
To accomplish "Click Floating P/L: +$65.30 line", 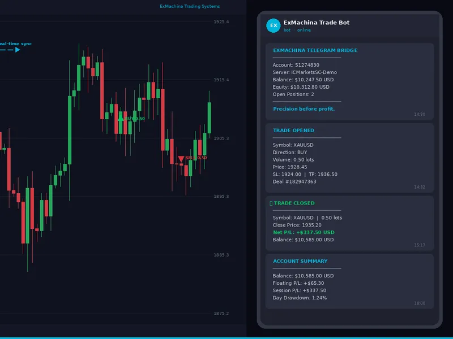I will click(x=298, y=283).
